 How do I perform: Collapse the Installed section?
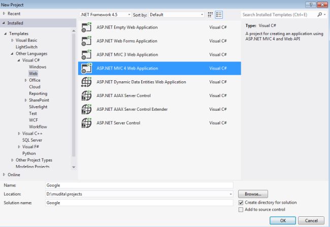pos(4,23)
